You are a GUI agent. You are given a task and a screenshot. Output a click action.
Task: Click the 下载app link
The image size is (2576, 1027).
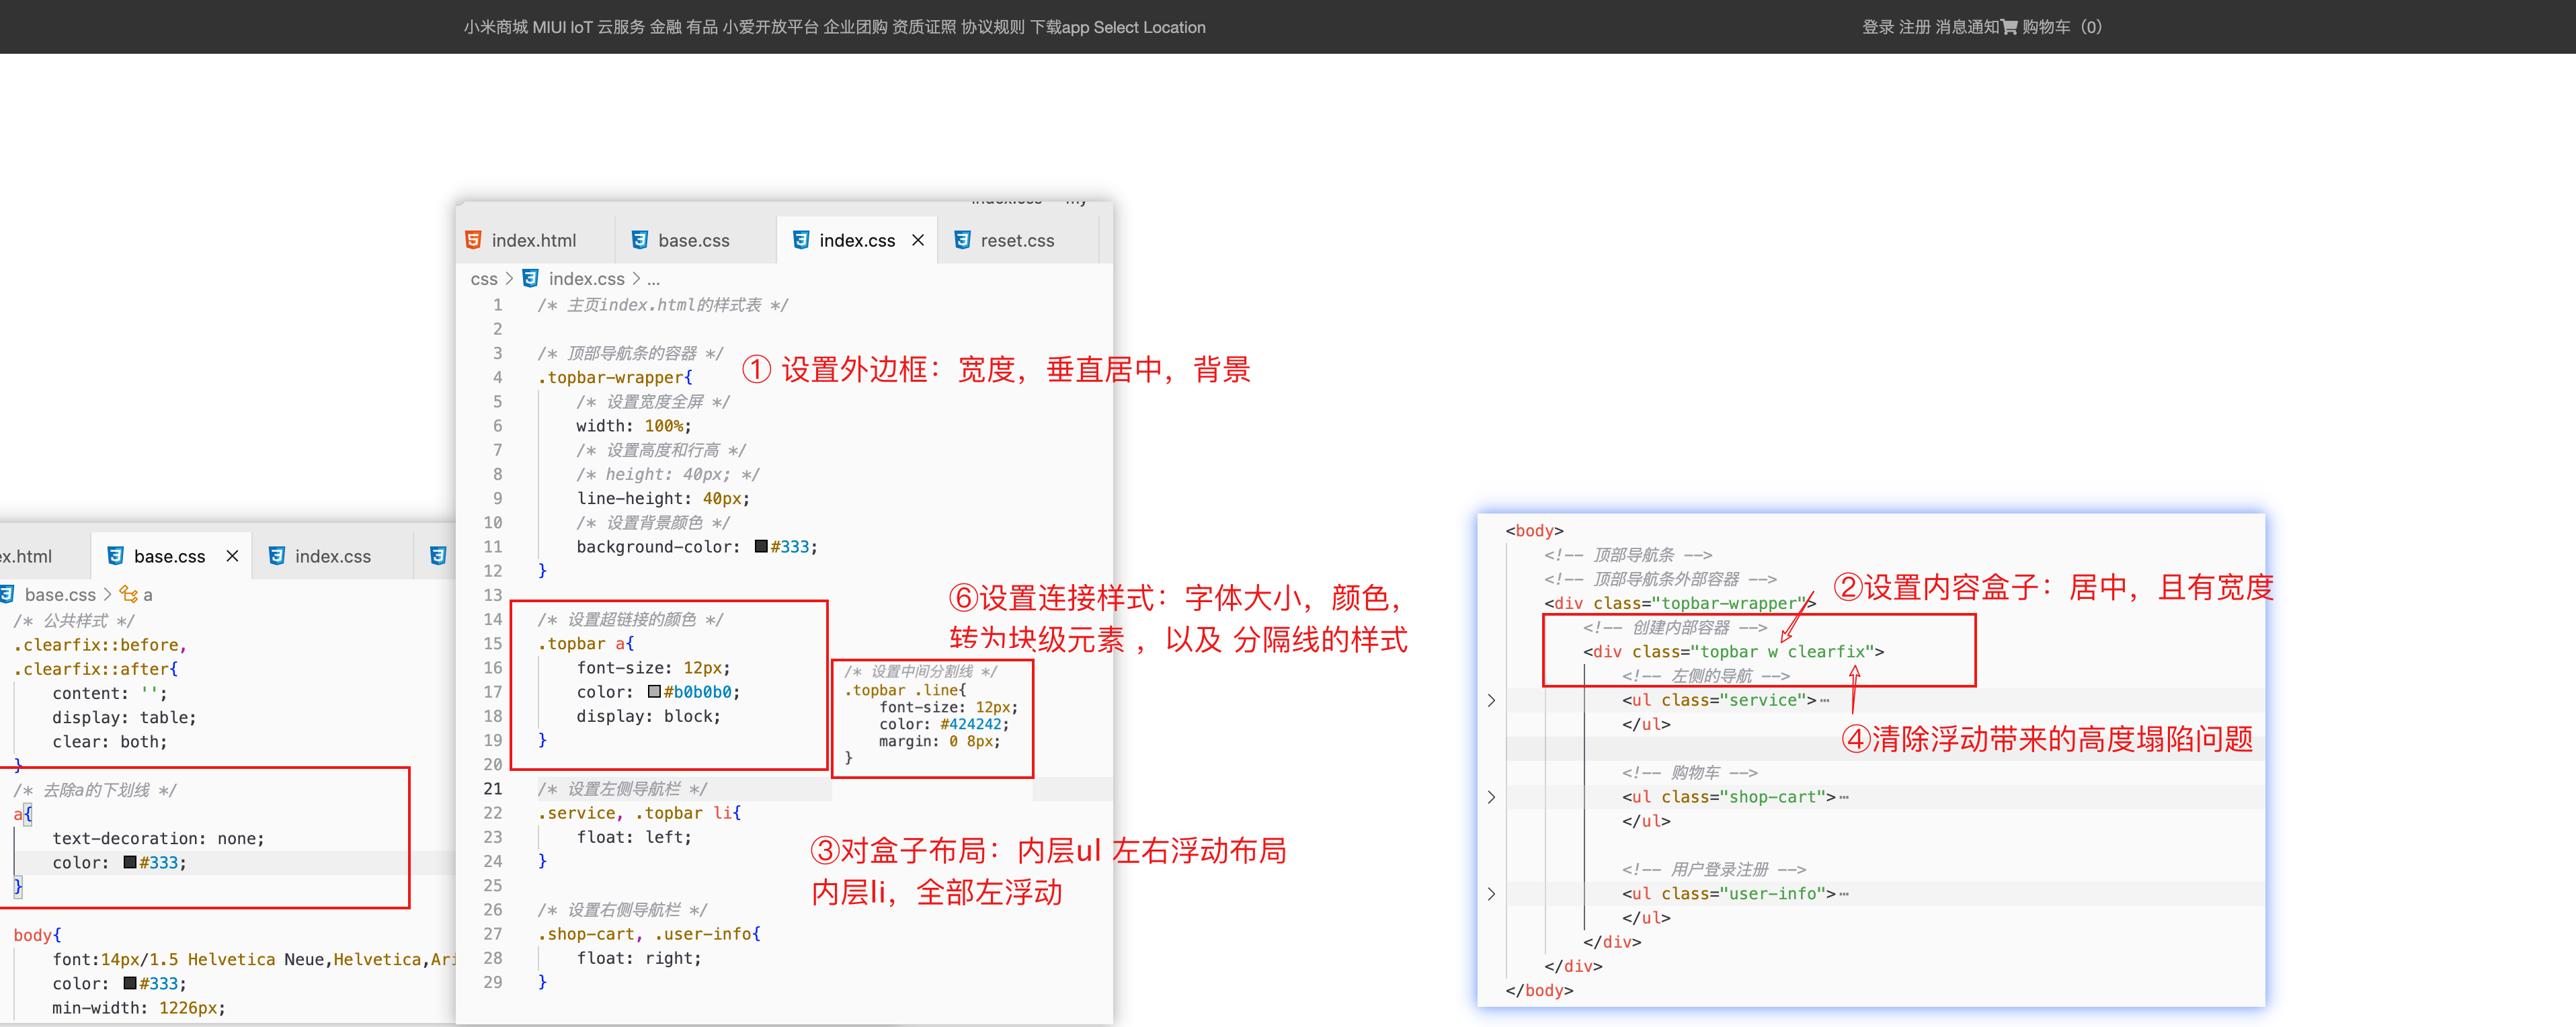(1060, 27)
